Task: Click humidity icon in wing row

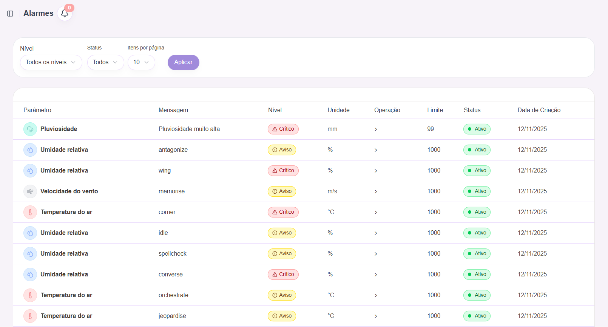Action: click(x=30, y=171)
